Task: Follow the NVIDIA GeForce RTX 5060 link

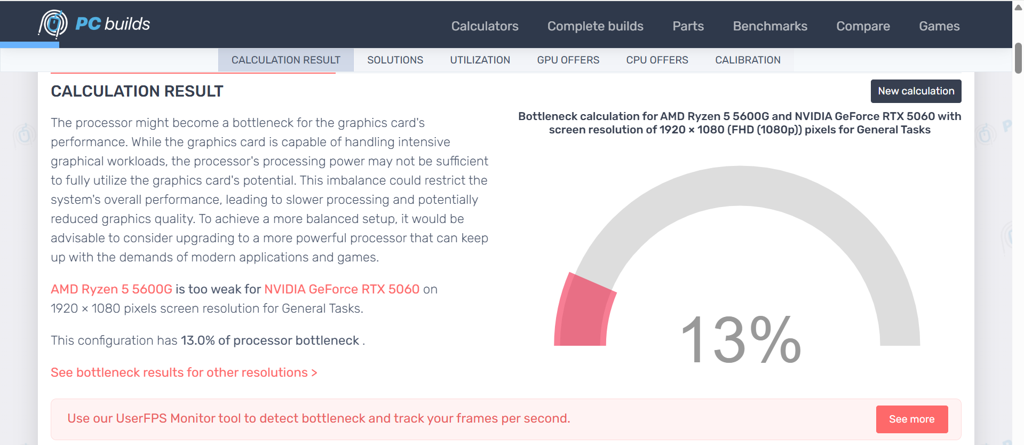Action: click(x=342, y=289)
